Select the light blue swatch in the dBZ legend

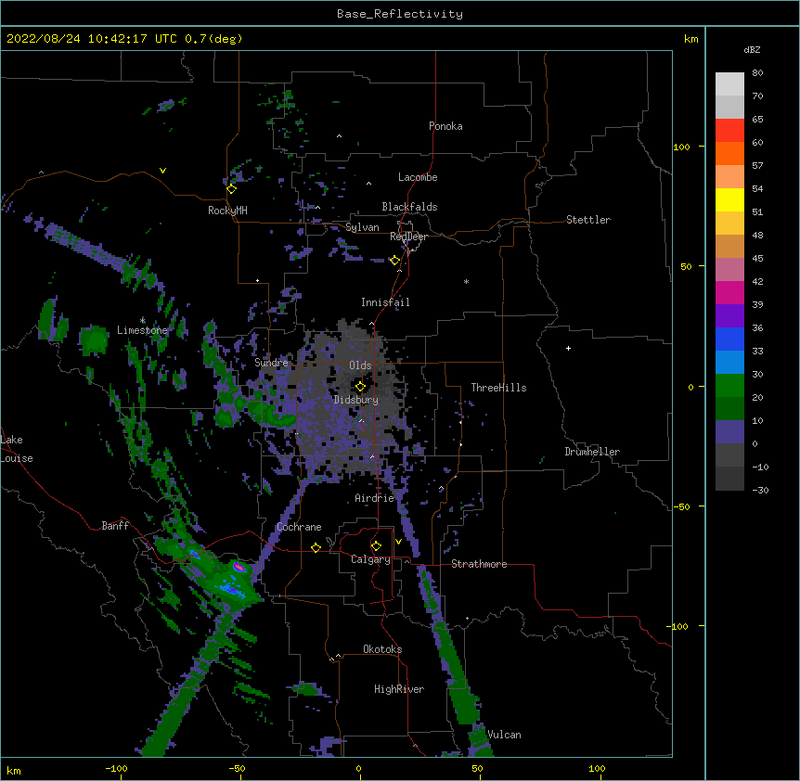729,363
